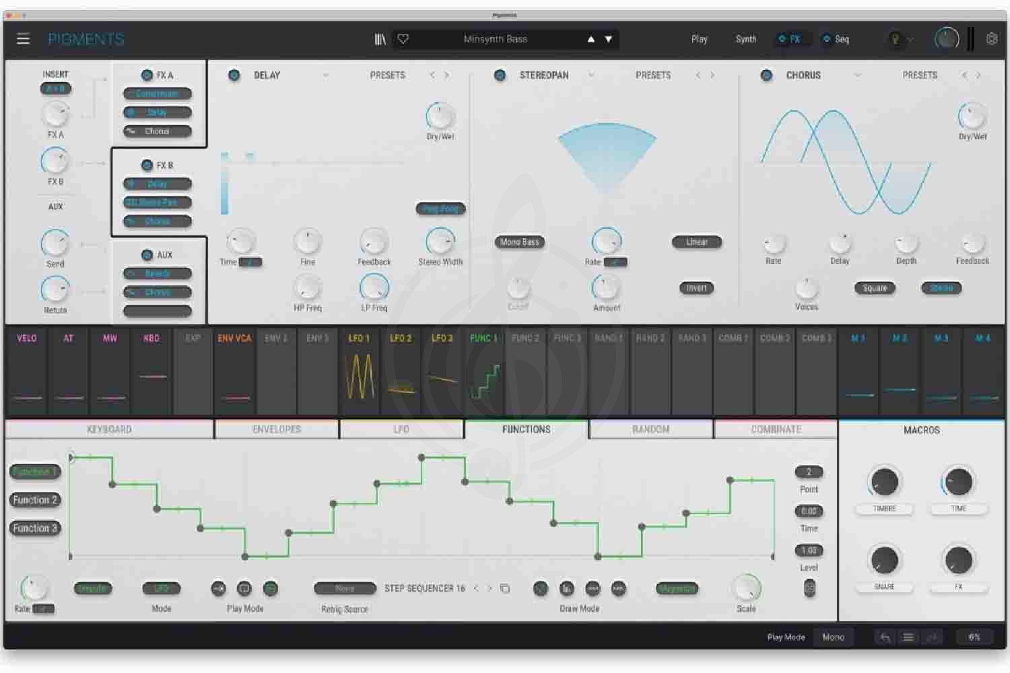Disable the Delay effect power button
The width and height of the screenshot is (1010, 673).
(234, 75)
